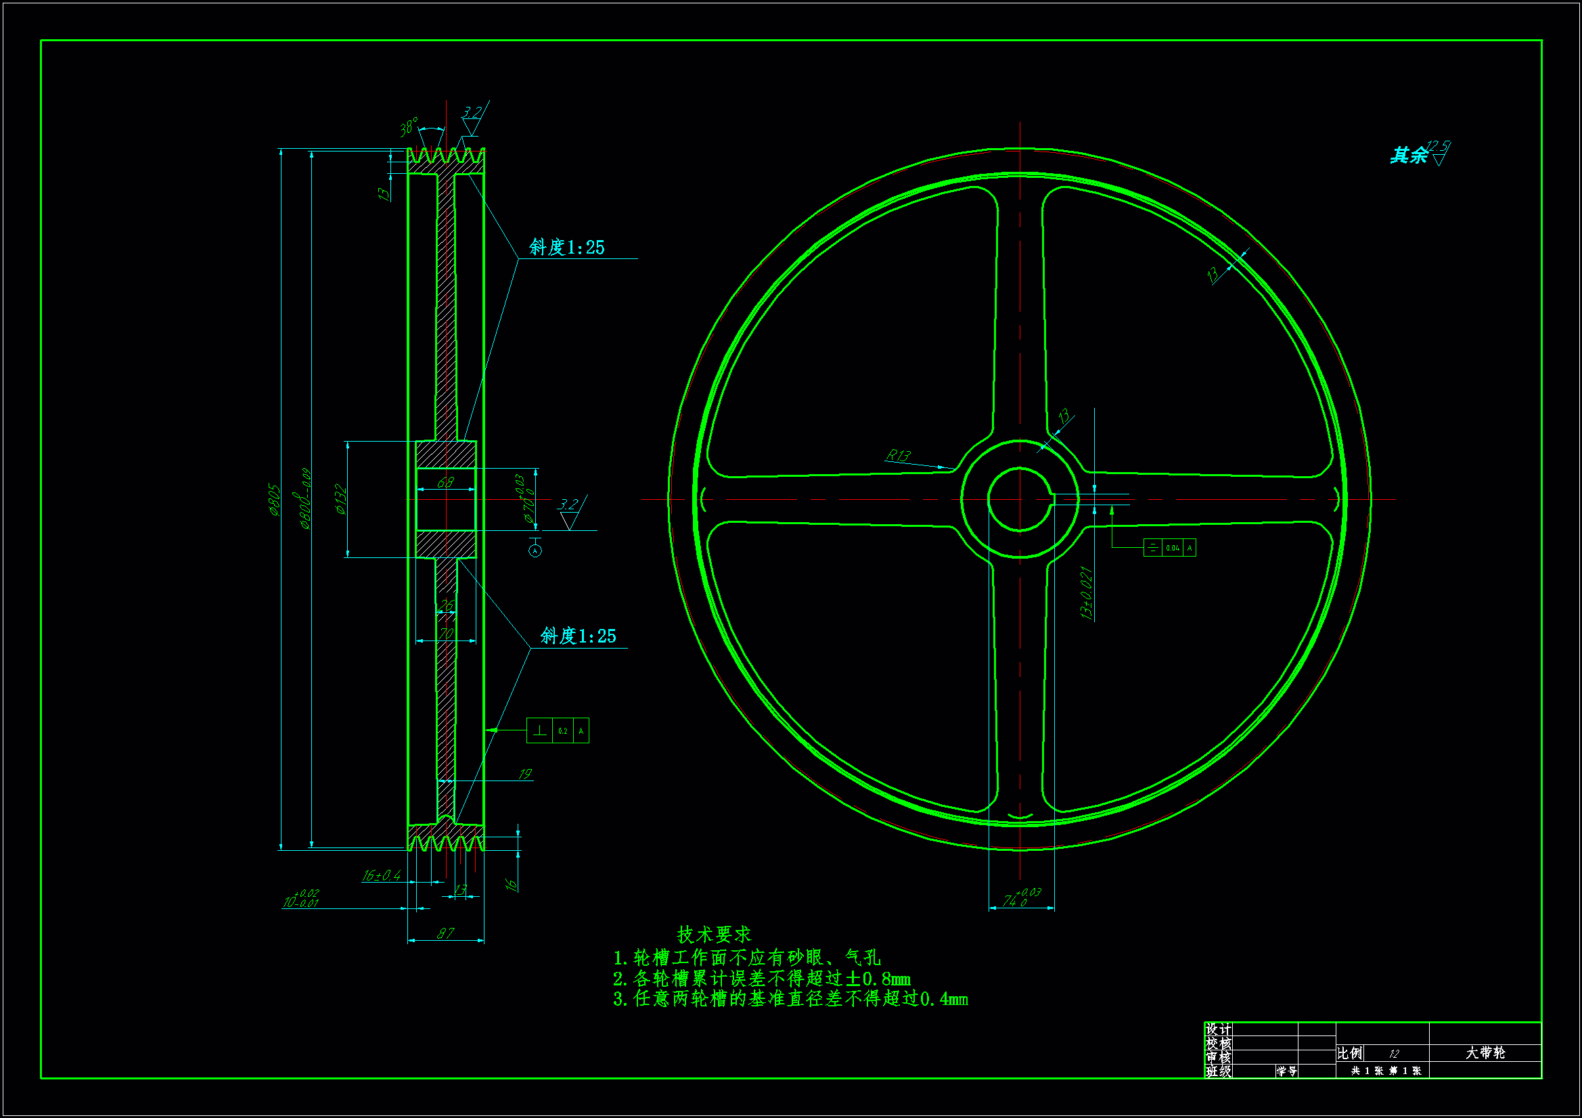Click the 38° groove angle dimension
The height and width of the screenshot is (1118, 1582).
click(x=409, y=126)
